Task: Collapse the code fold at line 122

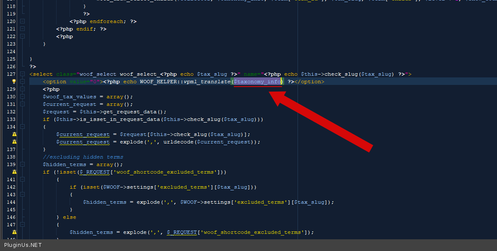Action: (x=23, y=36)
